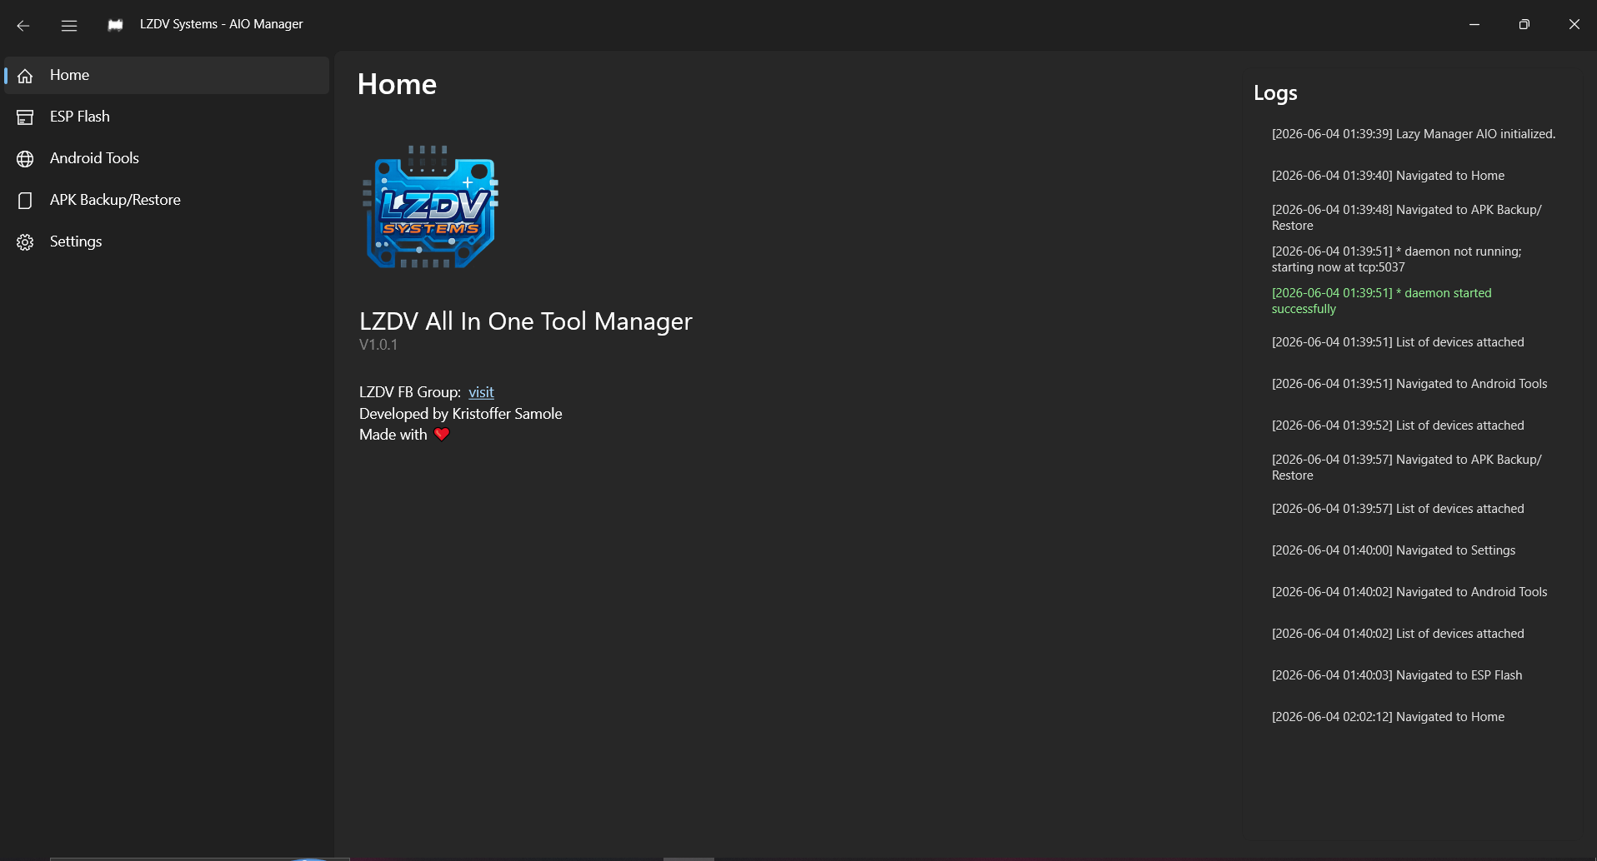The width and height of the screenshot is (1597, 861).
Task: Select 02:02:12 Navigated to Home log
Action: click(1389, 717)
